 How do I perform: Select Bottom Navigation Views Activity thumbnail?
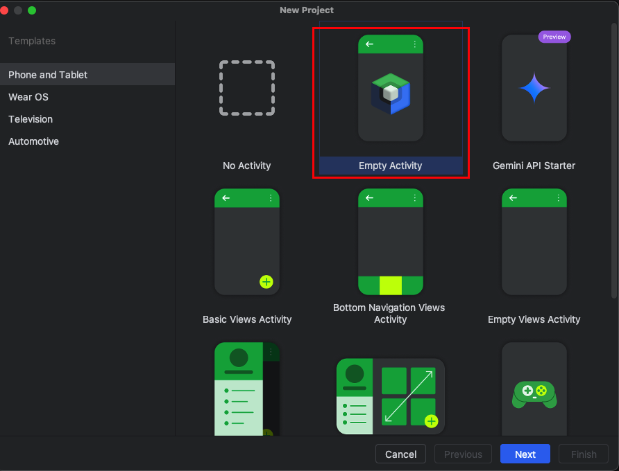click(x=391, y=242)
